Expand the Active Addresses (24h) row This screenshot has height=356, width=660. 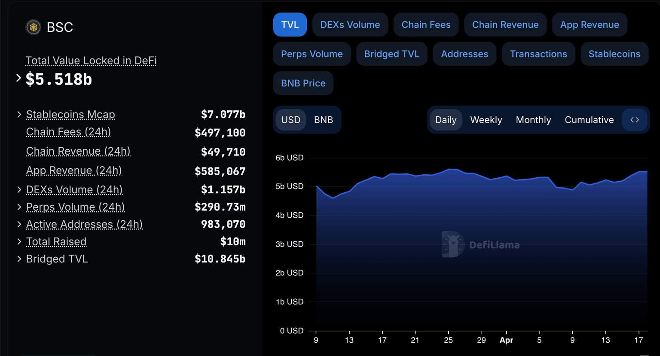pos(19,224)
